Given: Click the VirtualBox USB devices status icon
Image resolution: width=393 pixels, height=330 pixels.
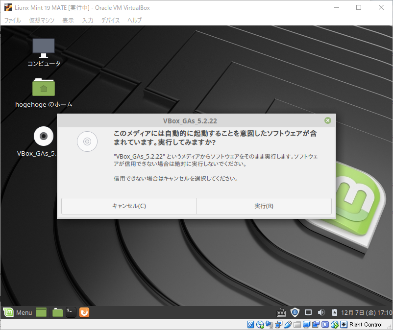Looking at the screenshot, I should (288, 325).
